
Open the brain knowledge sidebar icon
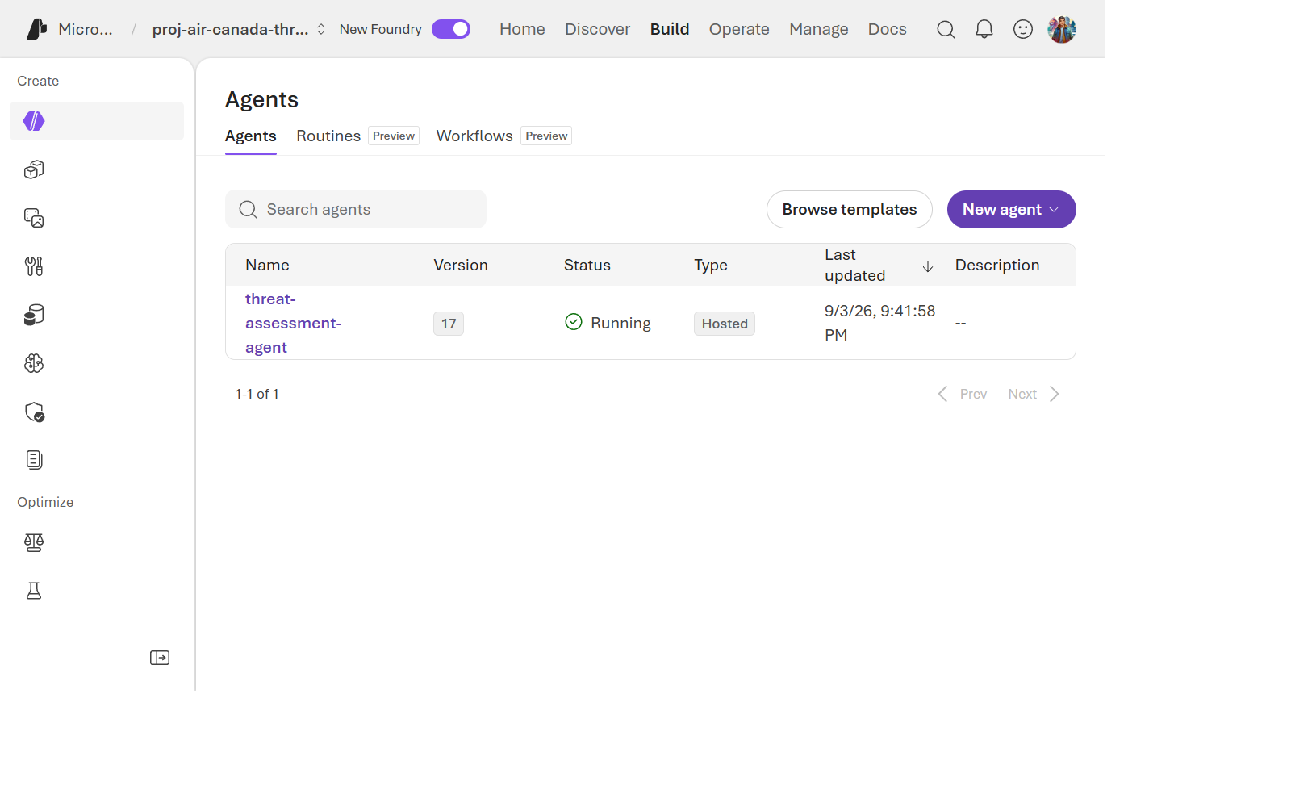click(x=34, y=363)
